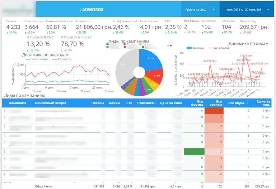Click the -66.7% change under Все формы
Image resolution: width=276 pixels, height=189 pixels.
point(190,32)
